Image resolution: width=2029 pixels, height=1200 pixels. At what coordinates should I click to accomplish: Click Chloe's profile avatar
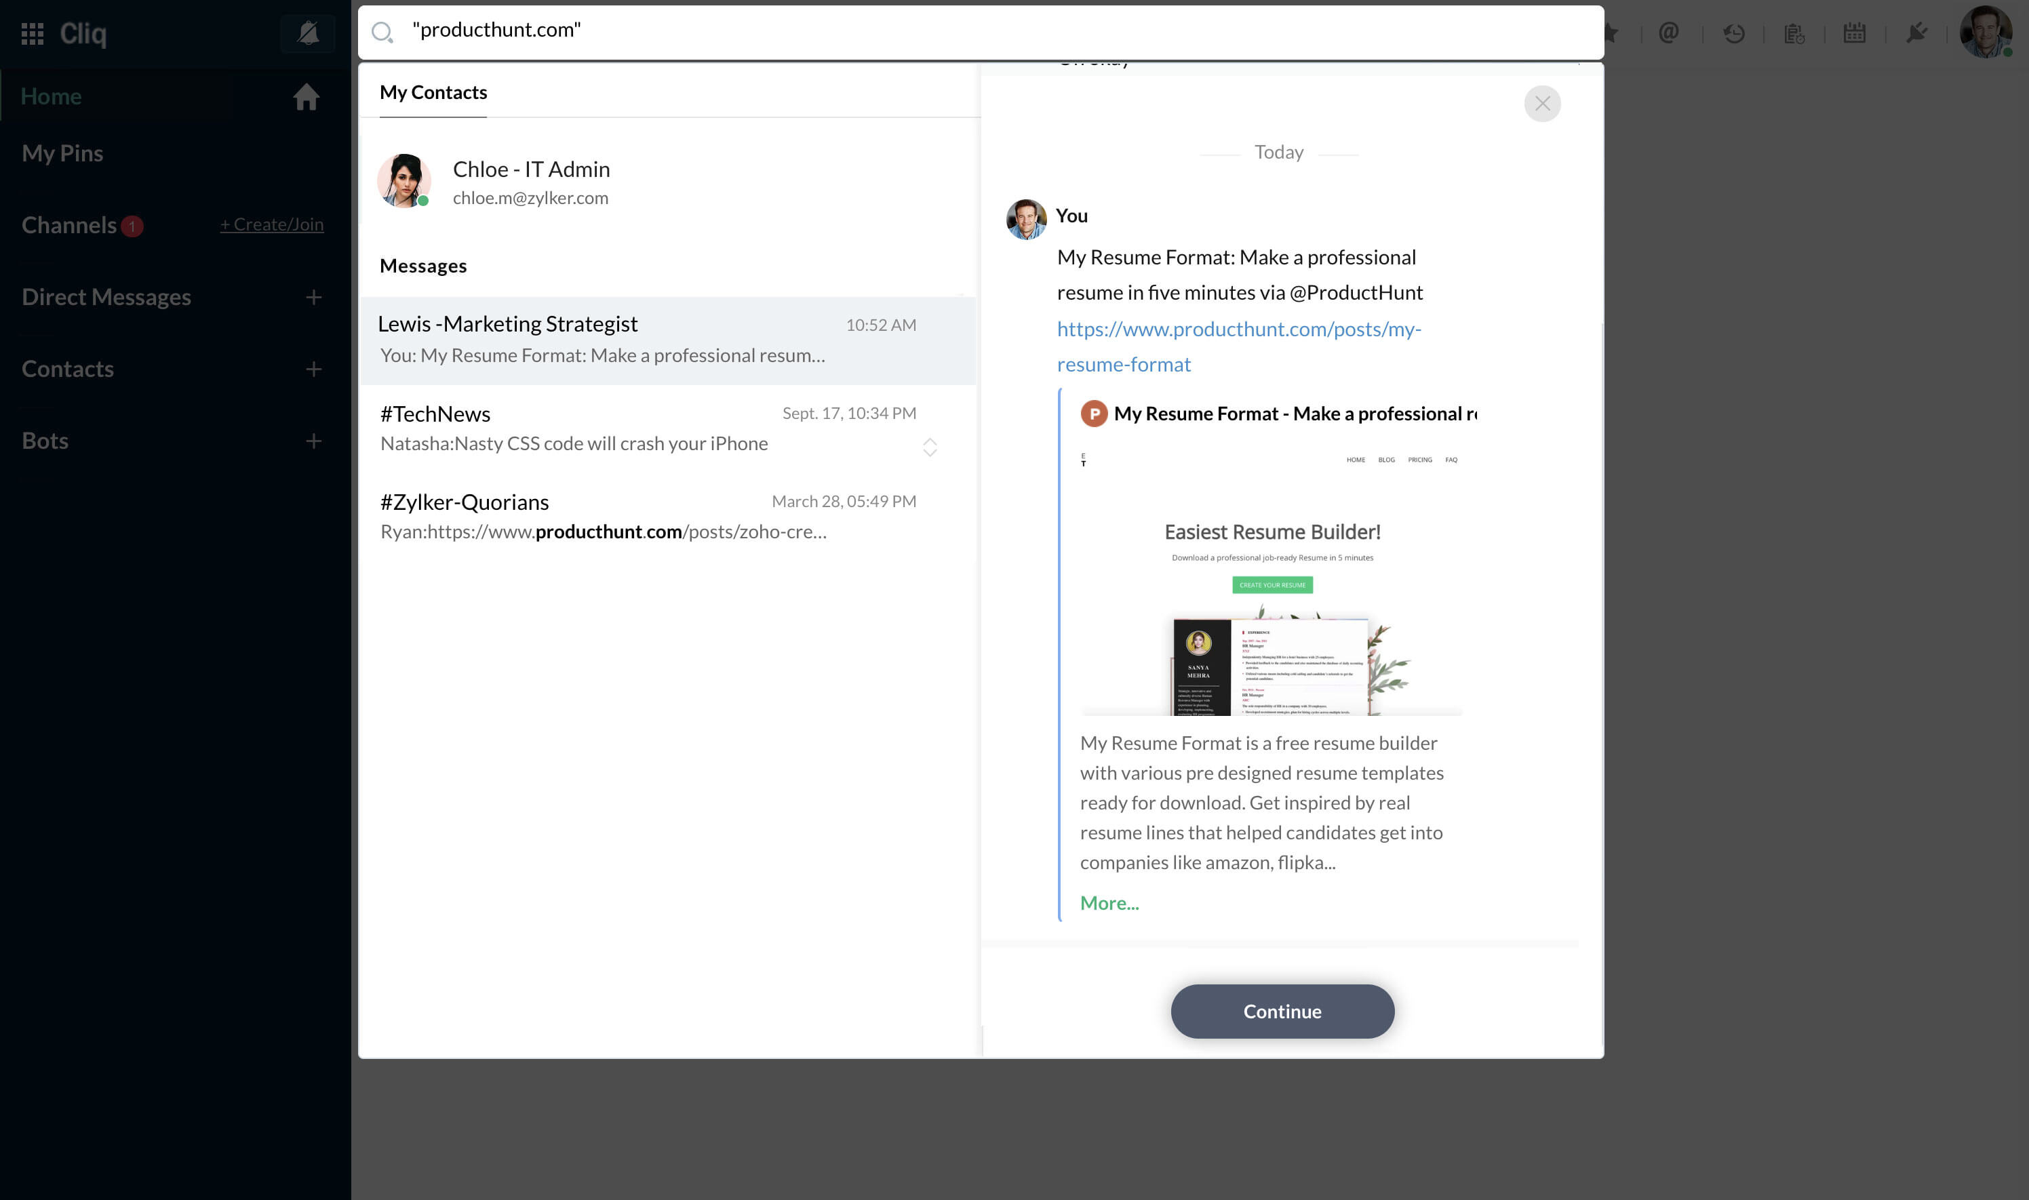[x=403, y=181]
